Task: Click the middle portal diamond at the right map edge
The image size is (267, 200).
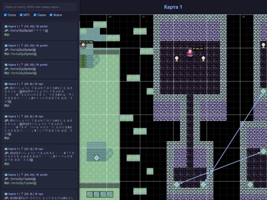Action: tap(264, 151)
